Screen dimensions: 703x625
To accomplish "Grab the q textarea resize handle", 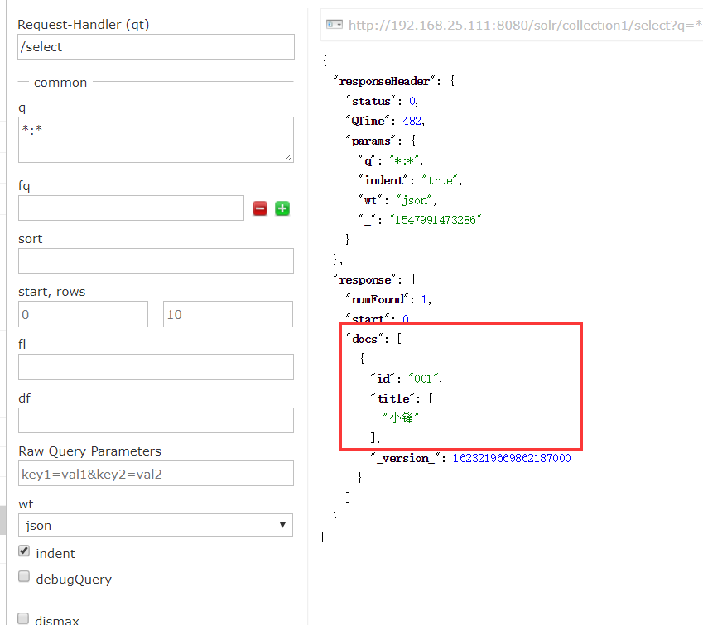I will coord(288,157).
